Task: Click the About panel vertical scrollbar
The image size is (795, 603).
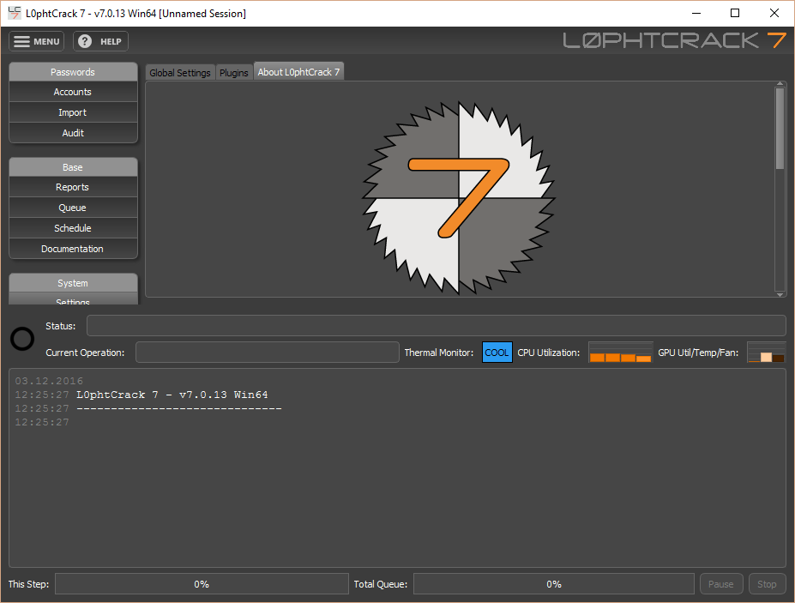Action: pyautogui.click(x=780, y=129)
